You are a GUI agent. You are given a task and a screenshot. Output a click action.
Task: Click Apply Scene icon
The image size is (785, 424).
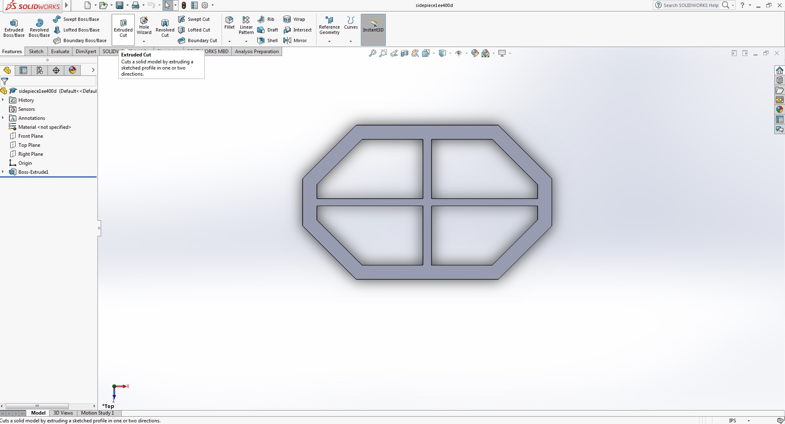coord(486,53)
